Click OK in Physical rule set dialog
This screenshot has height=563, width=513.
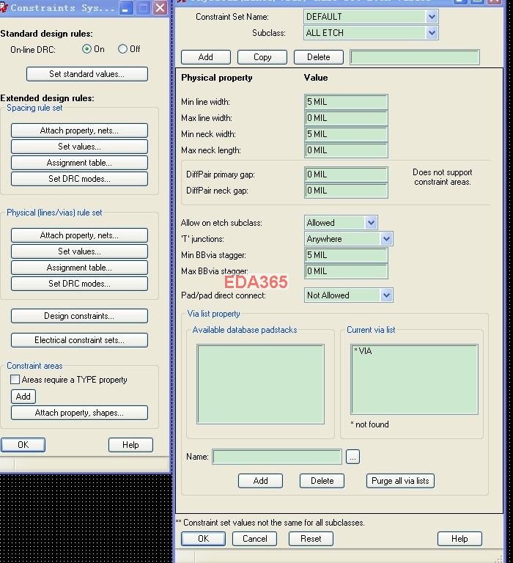coord(203,539)
